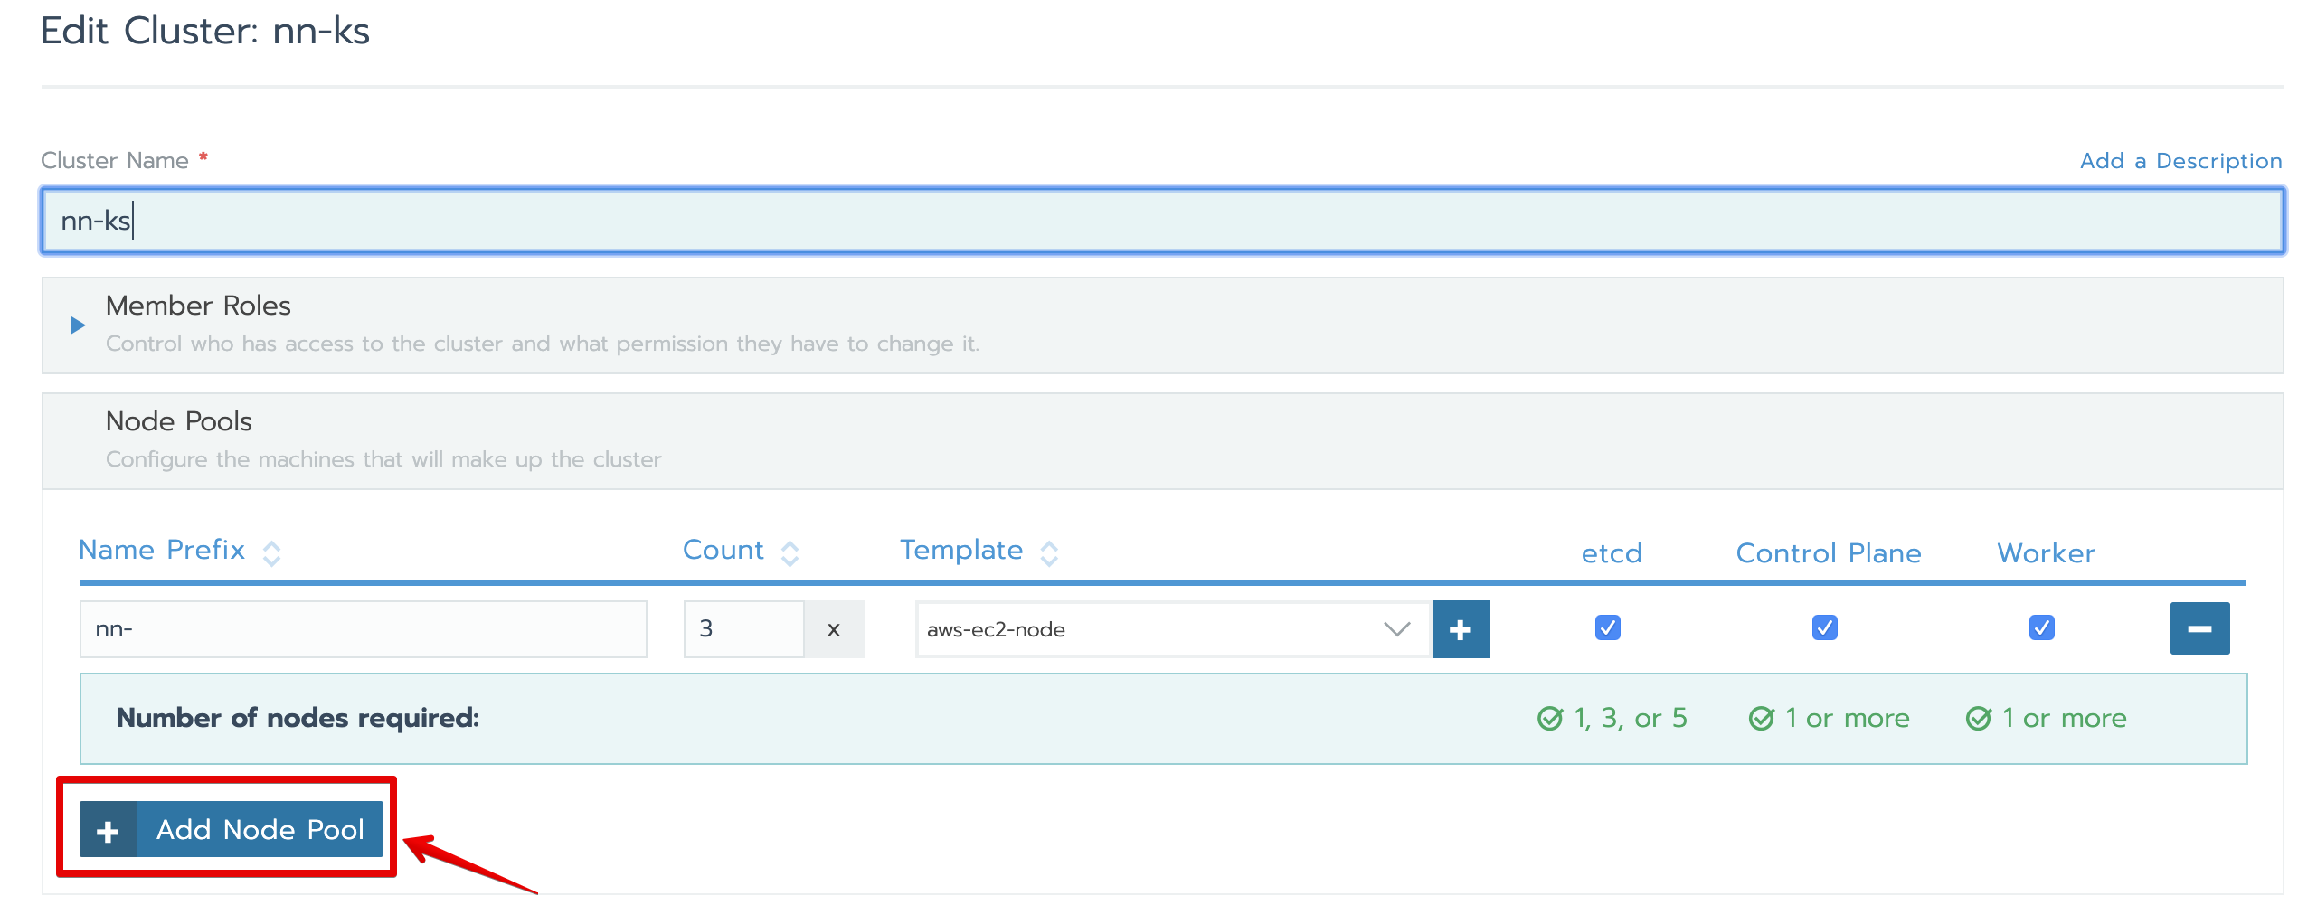Viewport: 2317px width, 924px height.
Task: Sort by Name Prefix arrows icon
Action: point(271,552)
